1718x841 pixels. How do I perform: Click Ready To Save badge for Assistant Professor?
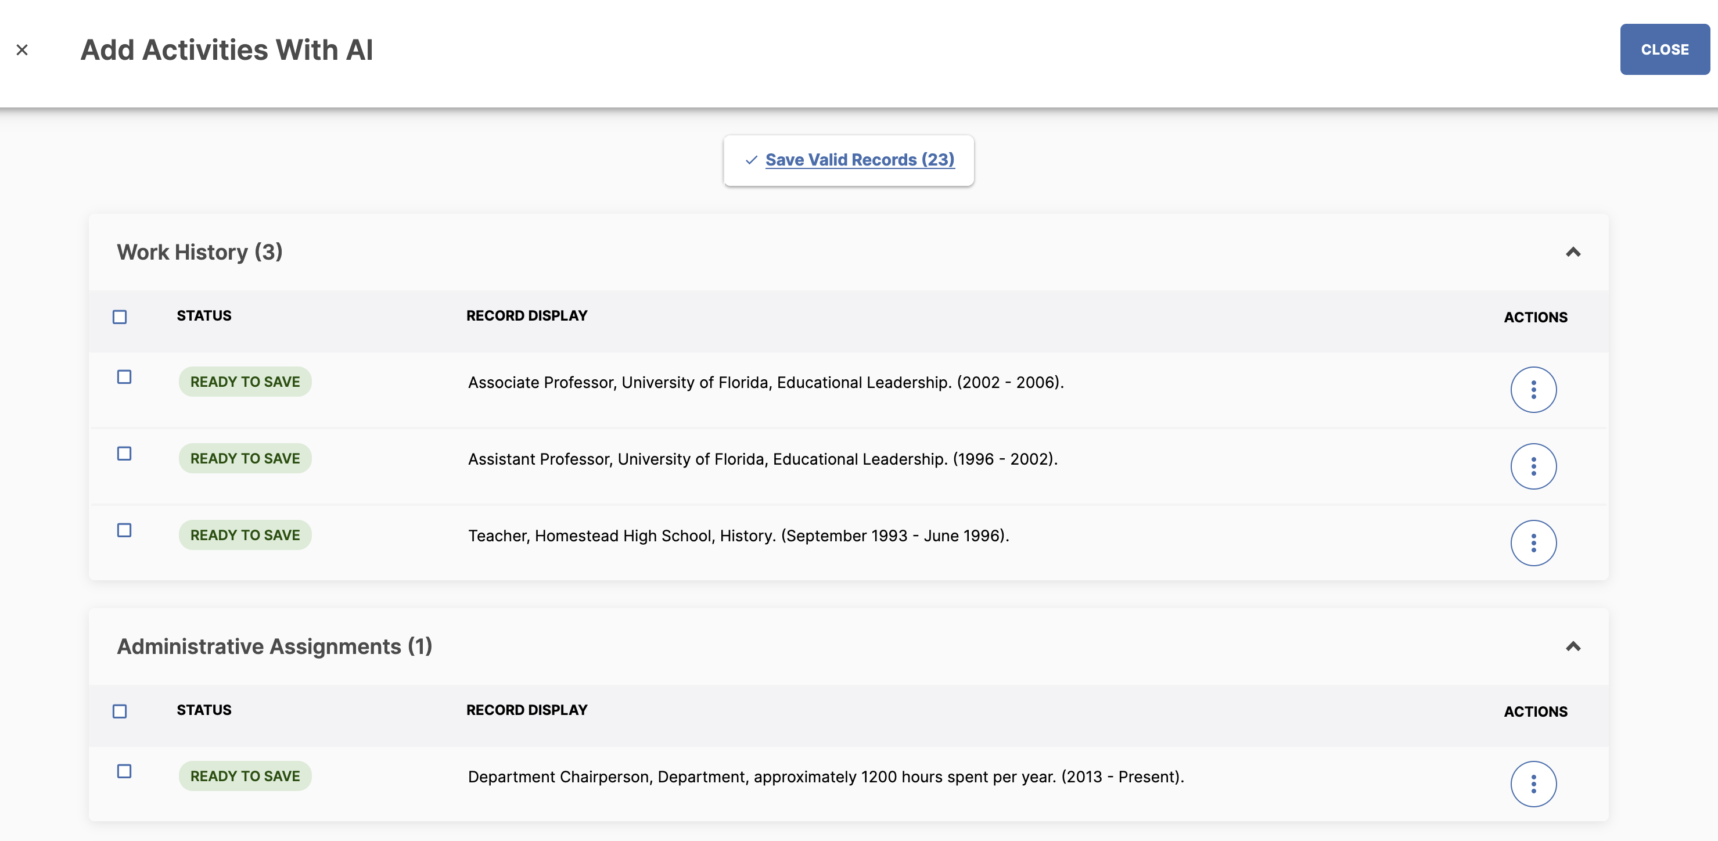(x=246, y=459)
